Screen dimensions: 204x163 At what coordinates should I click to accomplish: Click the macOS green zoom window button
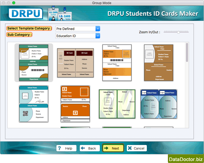coord(14,3)
